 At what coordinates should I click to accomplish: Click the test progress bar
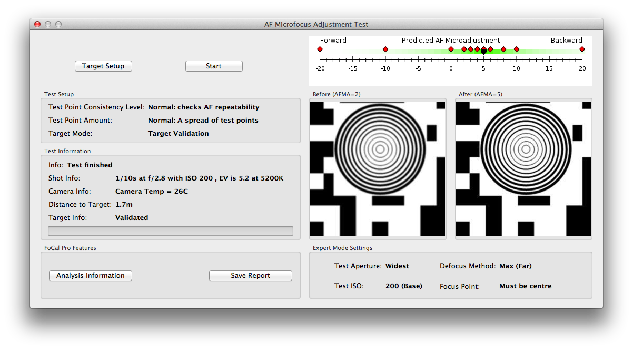pos(171,231)
